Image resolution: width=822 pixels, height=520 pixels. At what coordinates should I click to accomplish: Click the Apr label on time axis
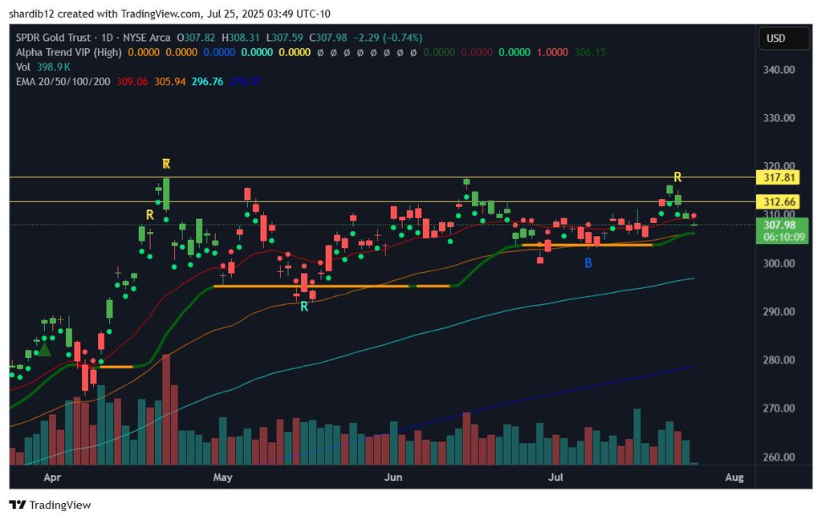click(52, 477)
